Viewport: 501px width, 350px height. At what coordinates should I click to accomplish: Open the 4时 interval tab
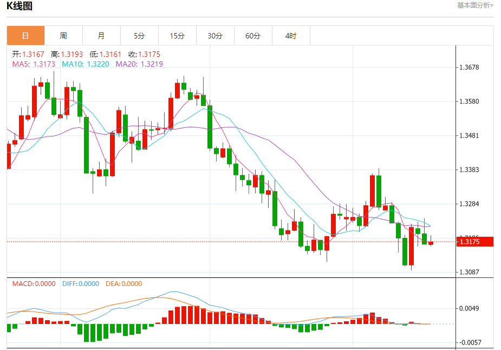[291, 35]
